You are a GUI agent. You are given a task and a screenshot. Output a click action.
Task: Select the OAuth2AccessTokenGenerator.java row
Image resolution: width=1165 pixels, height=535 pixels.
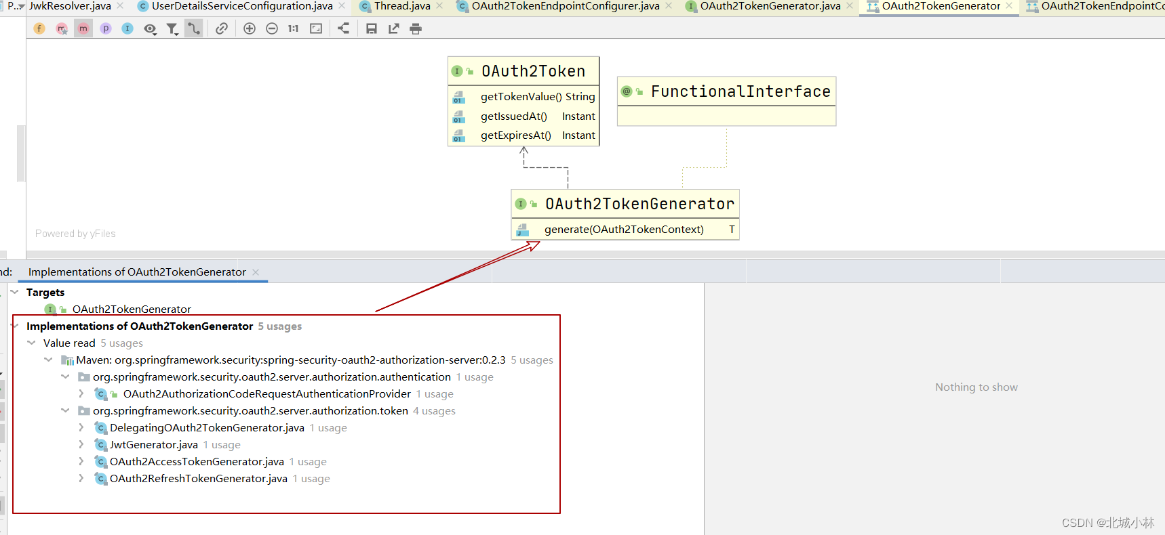pos(210,462)
